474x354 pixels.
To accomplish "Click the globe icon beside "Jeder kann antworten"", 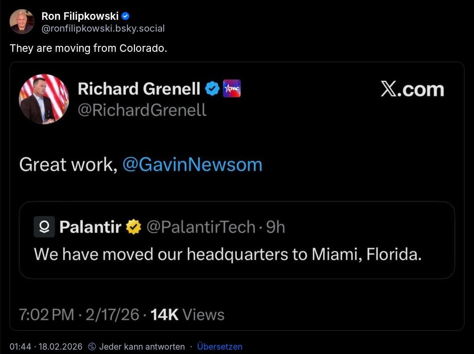I will click(92, 347).
